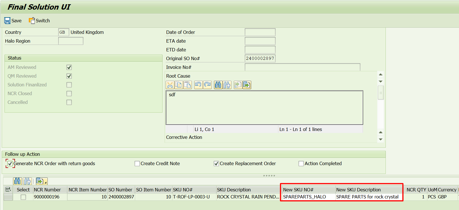Click Paste icon in Root Cause editor
Image resolution: width=459 pixels, height=210 pixels.
187,85
